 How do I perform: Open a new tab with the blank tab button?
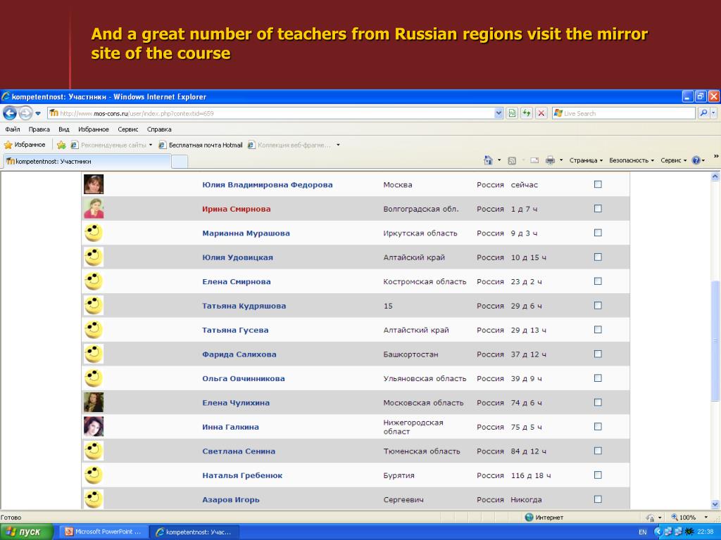(x=180, y=162)
